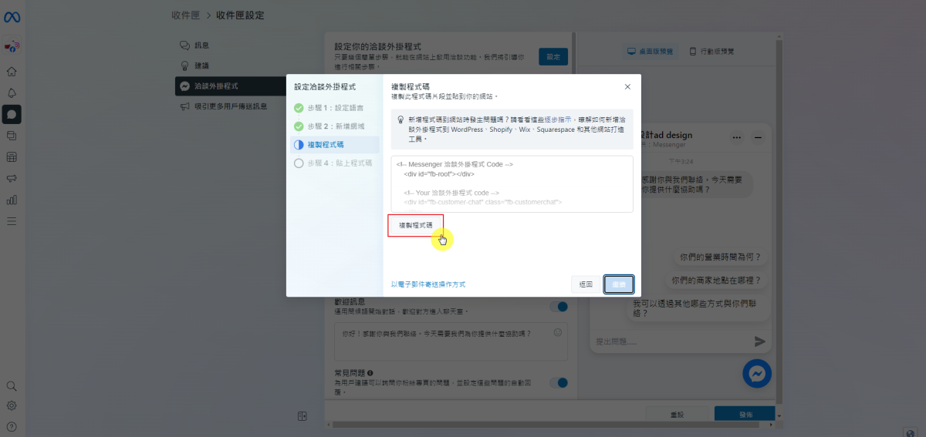926x437 pixels.
Task: Click the welcome message text field
Action: pyautogui.click(x=450, y=341)
